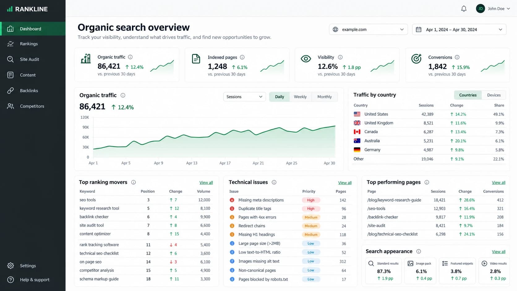The width and height of the screenshot is (517, 291).
Task: Click 'Germany' in country table
Action: 372,150
